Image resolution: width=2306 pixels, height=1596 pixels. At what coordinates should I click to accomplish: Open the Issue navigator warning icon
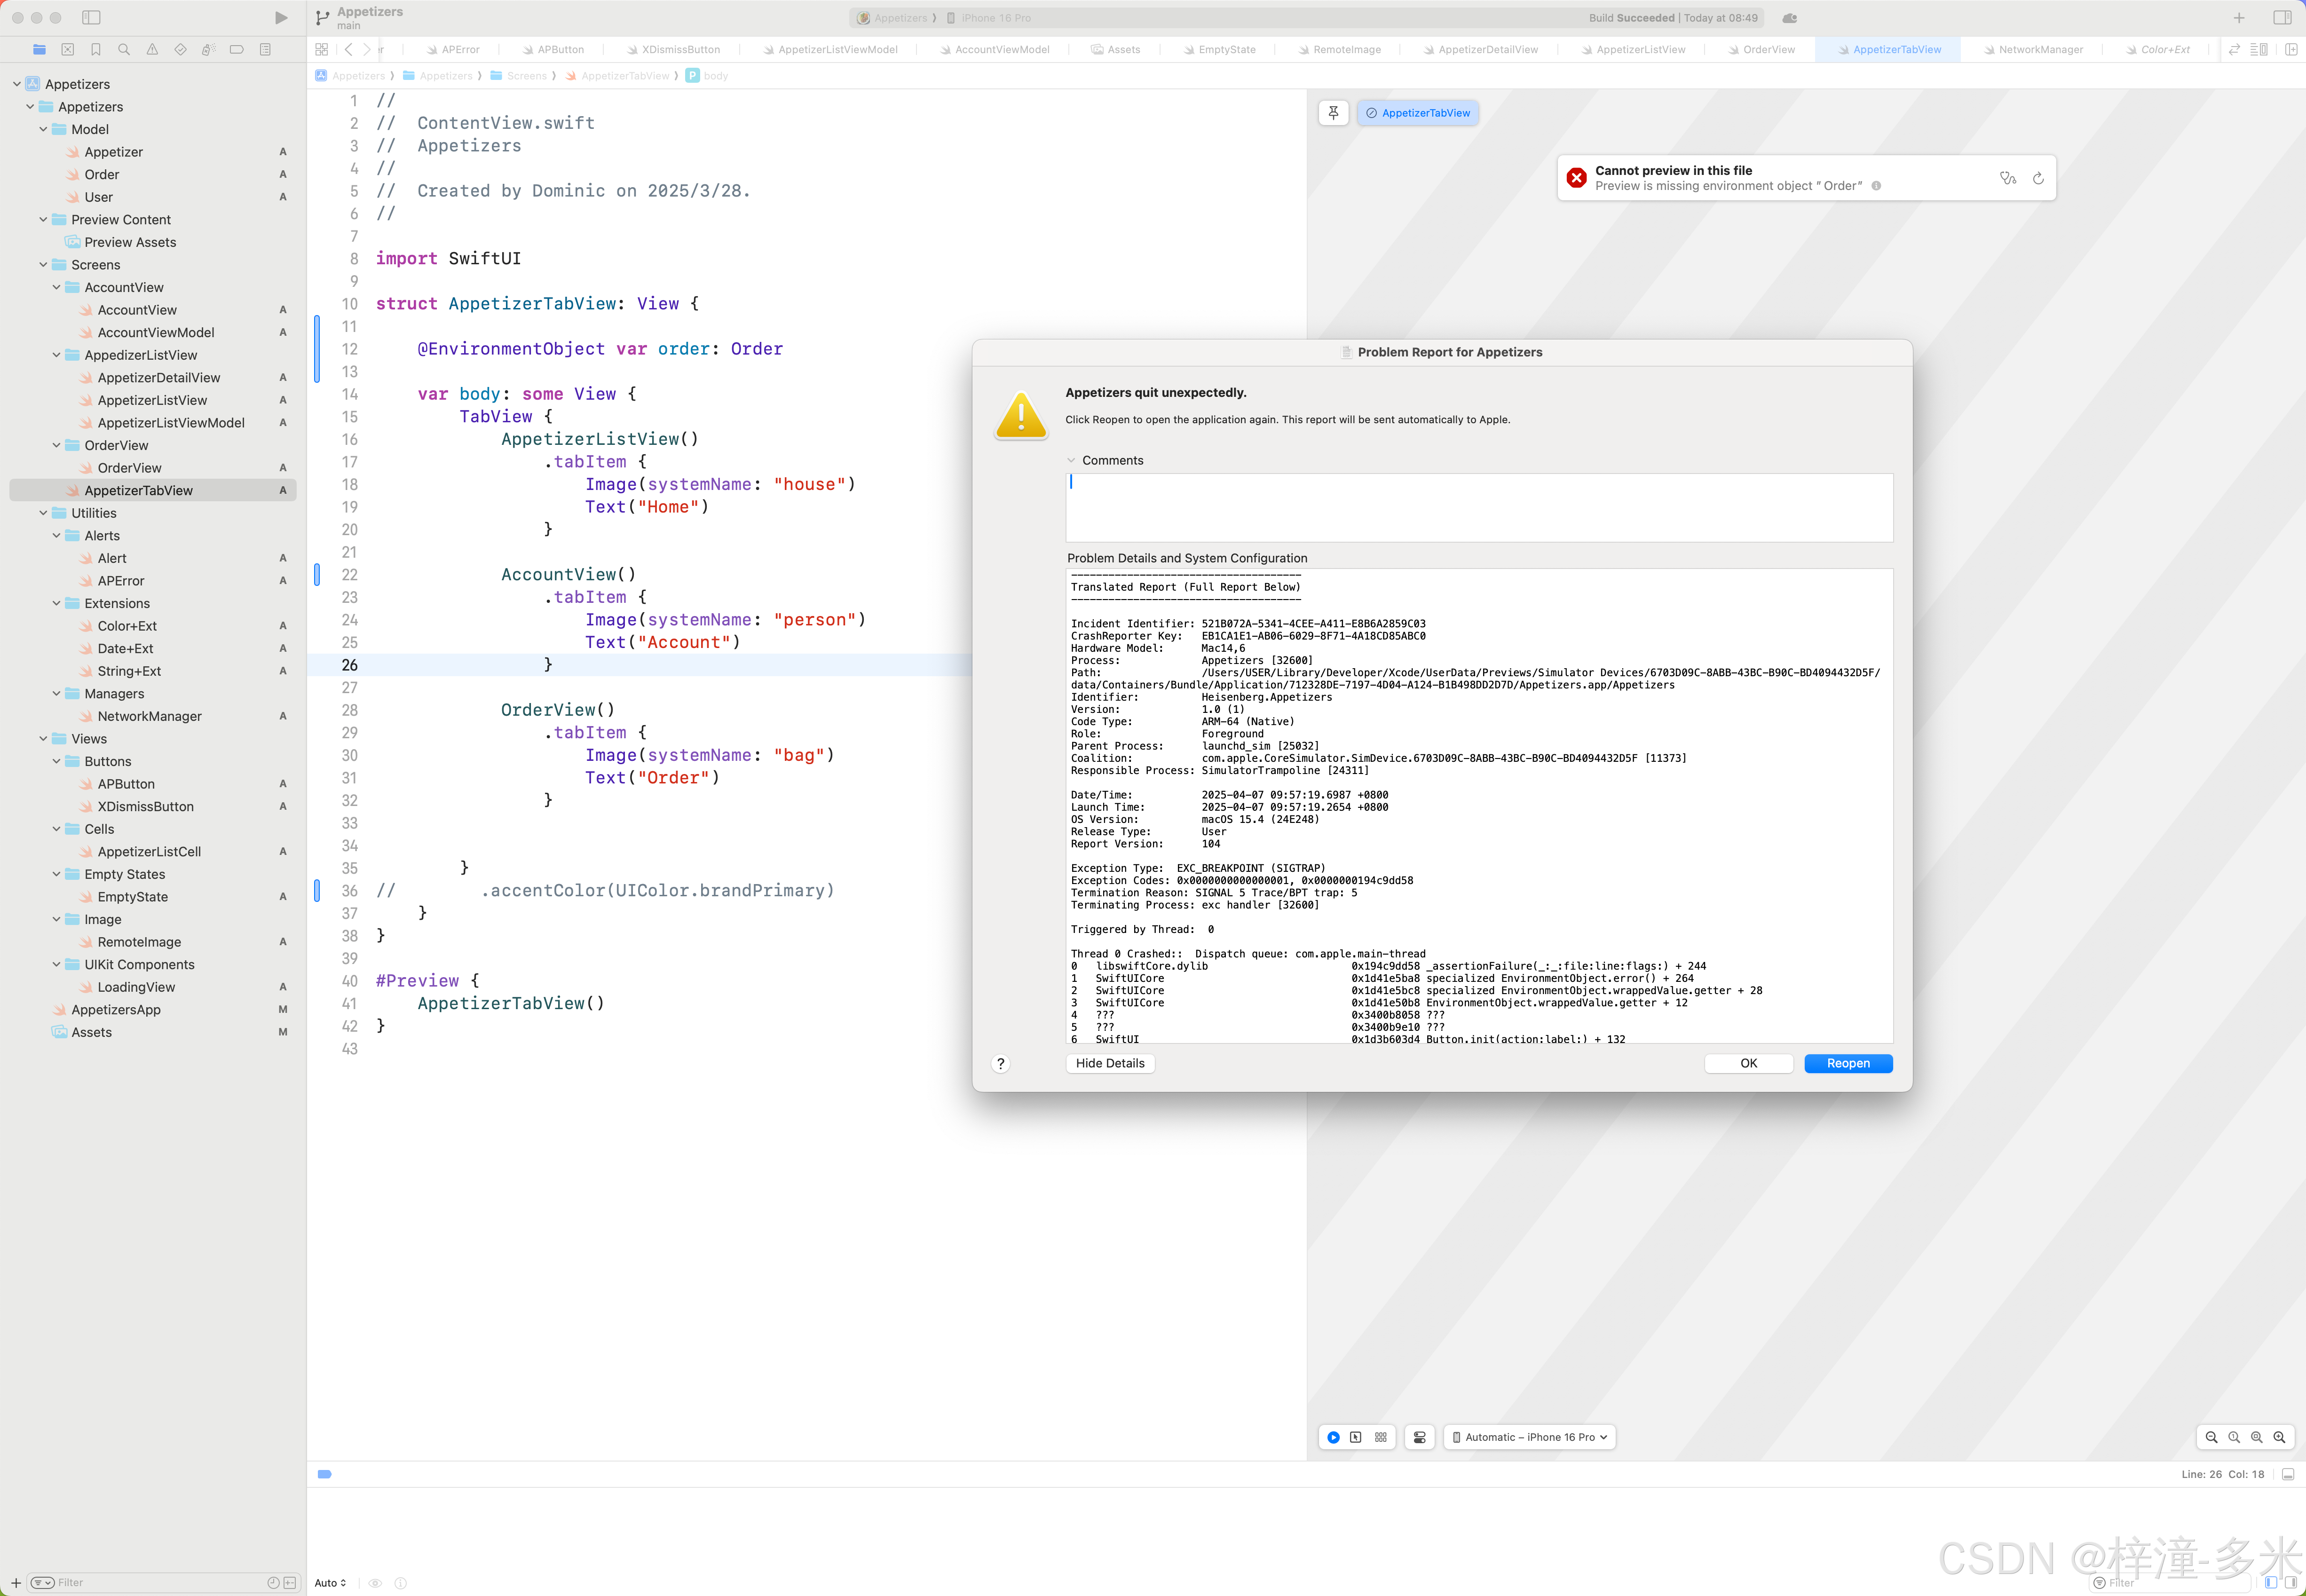tap(152, 49)
